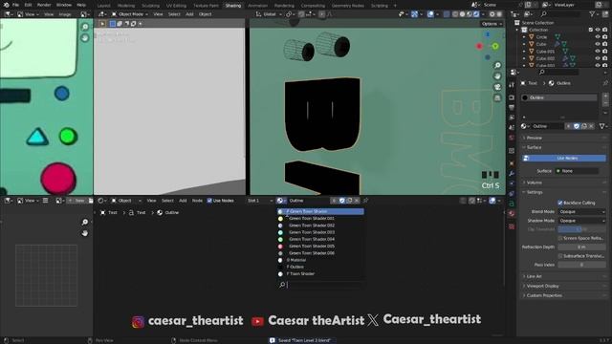Open the Shadow Mode Opaque dropdown

(582, 221)
